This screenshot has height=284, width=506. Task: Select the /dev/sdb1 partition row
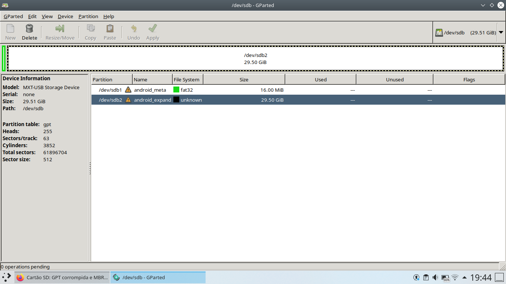pyautogui.click(x=298, y=90)
